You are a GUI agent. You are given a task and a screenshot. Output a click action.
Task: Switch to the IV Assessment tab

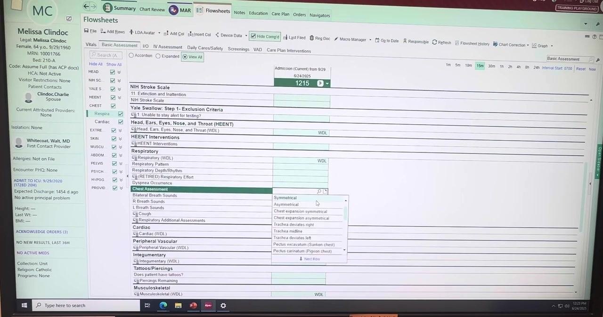167,47
